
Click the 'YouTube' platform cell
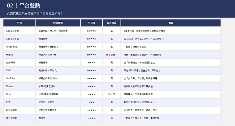point(19,78)
